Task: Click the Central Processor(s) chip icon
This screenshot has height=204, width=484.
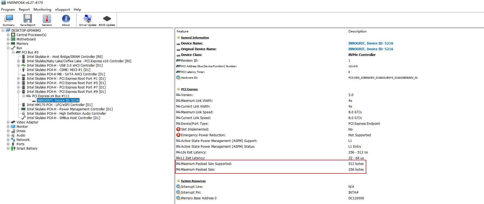Action: 13,35
